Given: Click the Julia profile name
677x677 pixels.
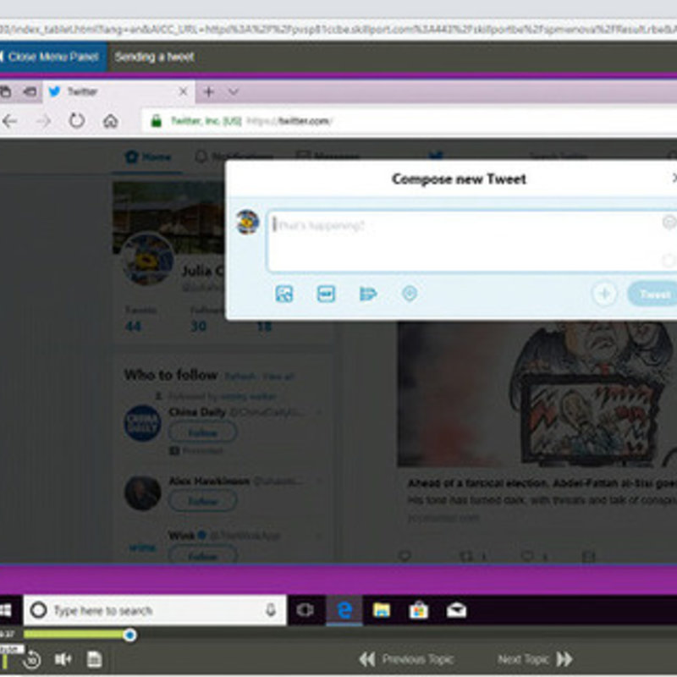Looking at the screenshot, I should (203, 271).
